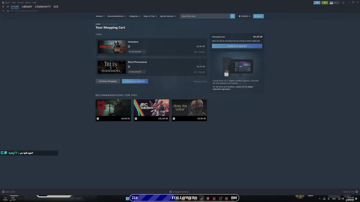
Task: Expand the S10 account dropdown
Action: click(336, 3)
